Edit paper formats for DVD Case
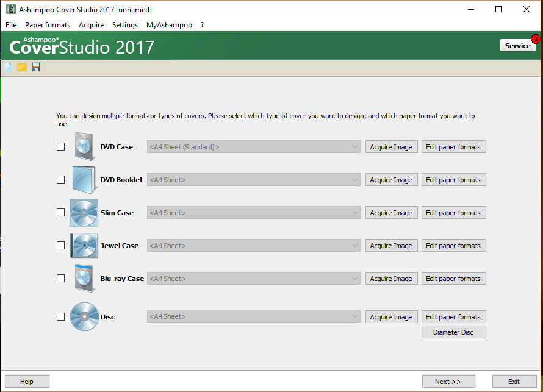 point(454,147)
